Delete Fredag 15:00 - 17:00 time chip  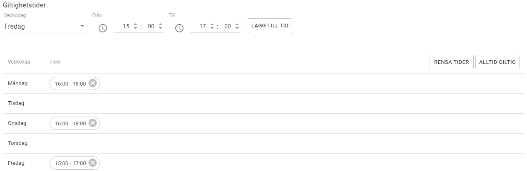point(92,163)
